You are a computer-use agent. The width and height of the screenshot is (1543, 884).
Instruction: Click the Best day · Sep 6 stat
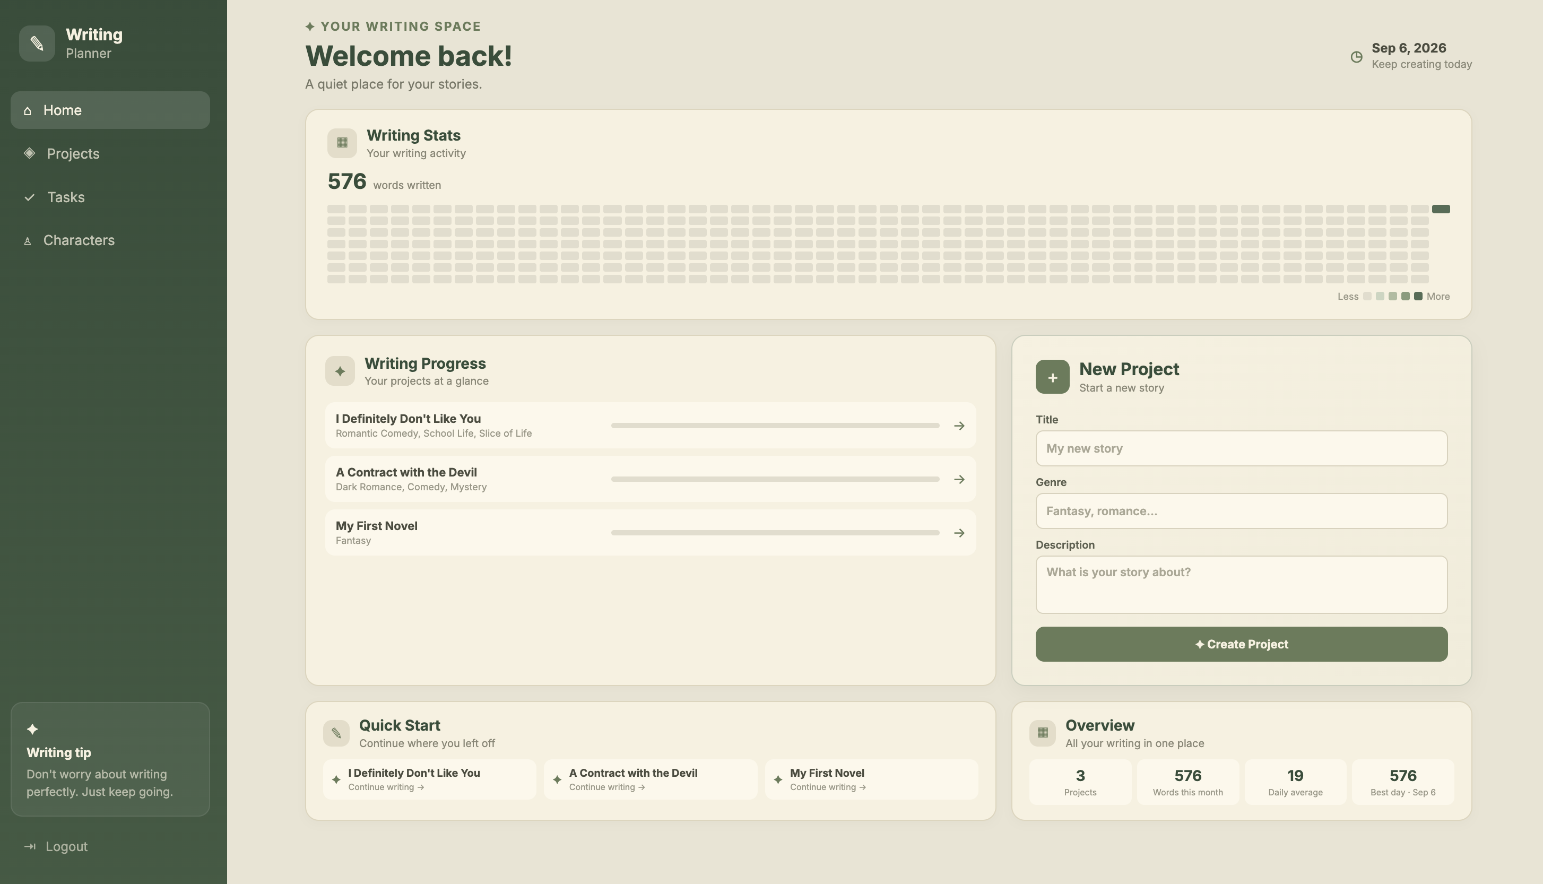(x=1403, y=782)
